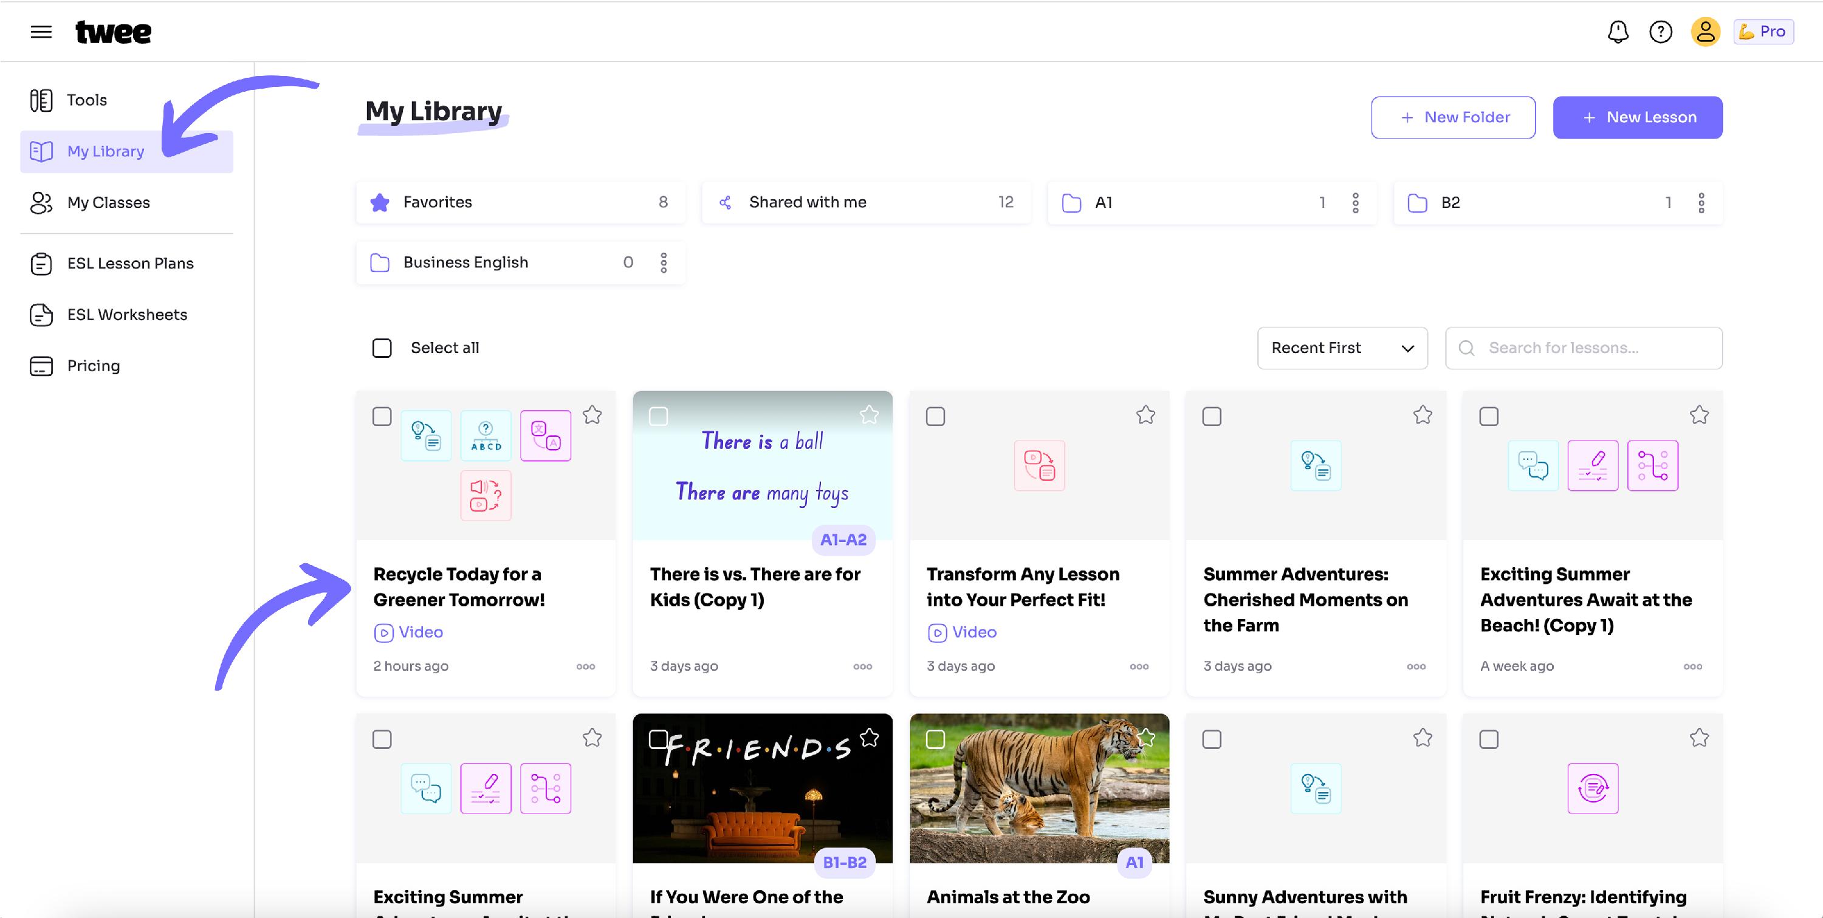Open Recycle Today lesson more options
1823x918 pixels.
(585, 666)
